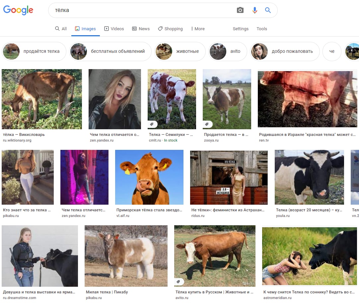Open the 'тёлка — Викисловарь' result link

pyautogui.click(x=24, y=135)
